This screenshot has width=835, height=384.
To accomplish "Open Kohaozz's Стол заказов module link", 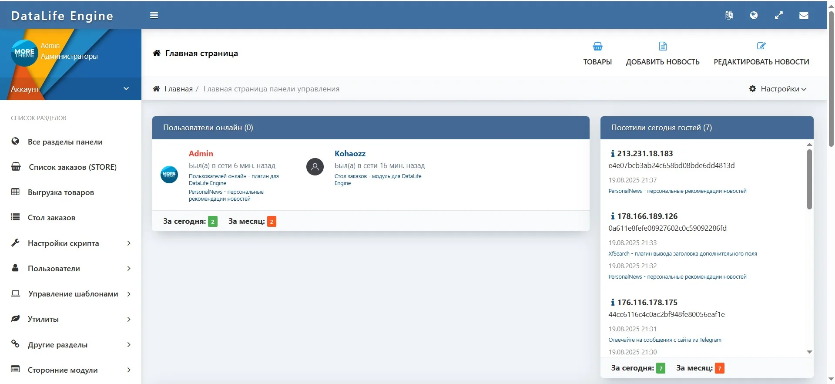I will [x=378, y=179].
